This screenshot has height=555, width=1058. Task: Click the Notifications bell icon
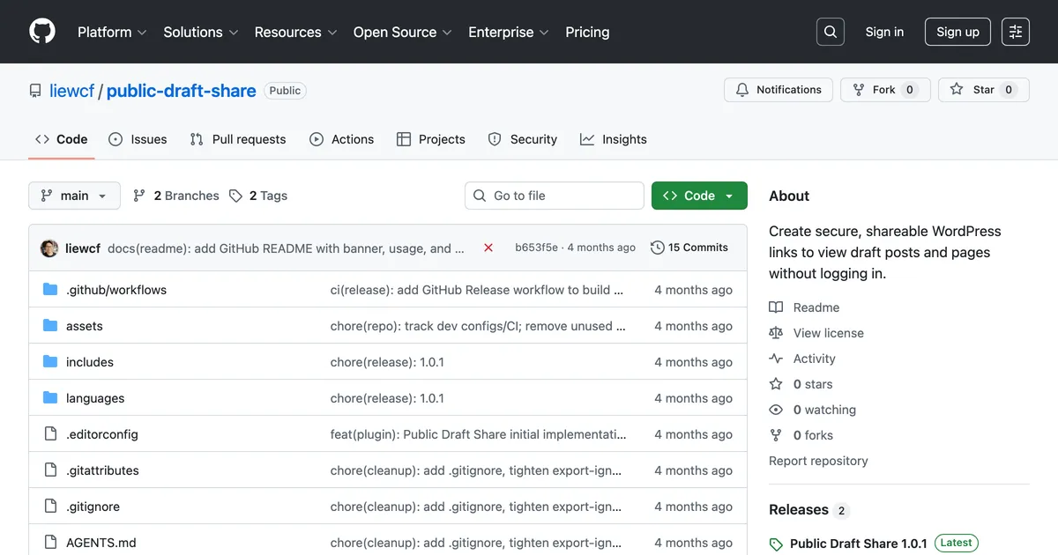point(745,89)
